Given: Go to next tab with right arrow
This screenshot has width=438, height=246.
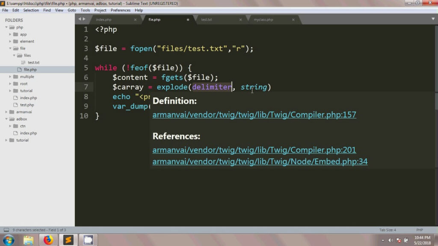Looking at the screenshot, I should (84, 19).
